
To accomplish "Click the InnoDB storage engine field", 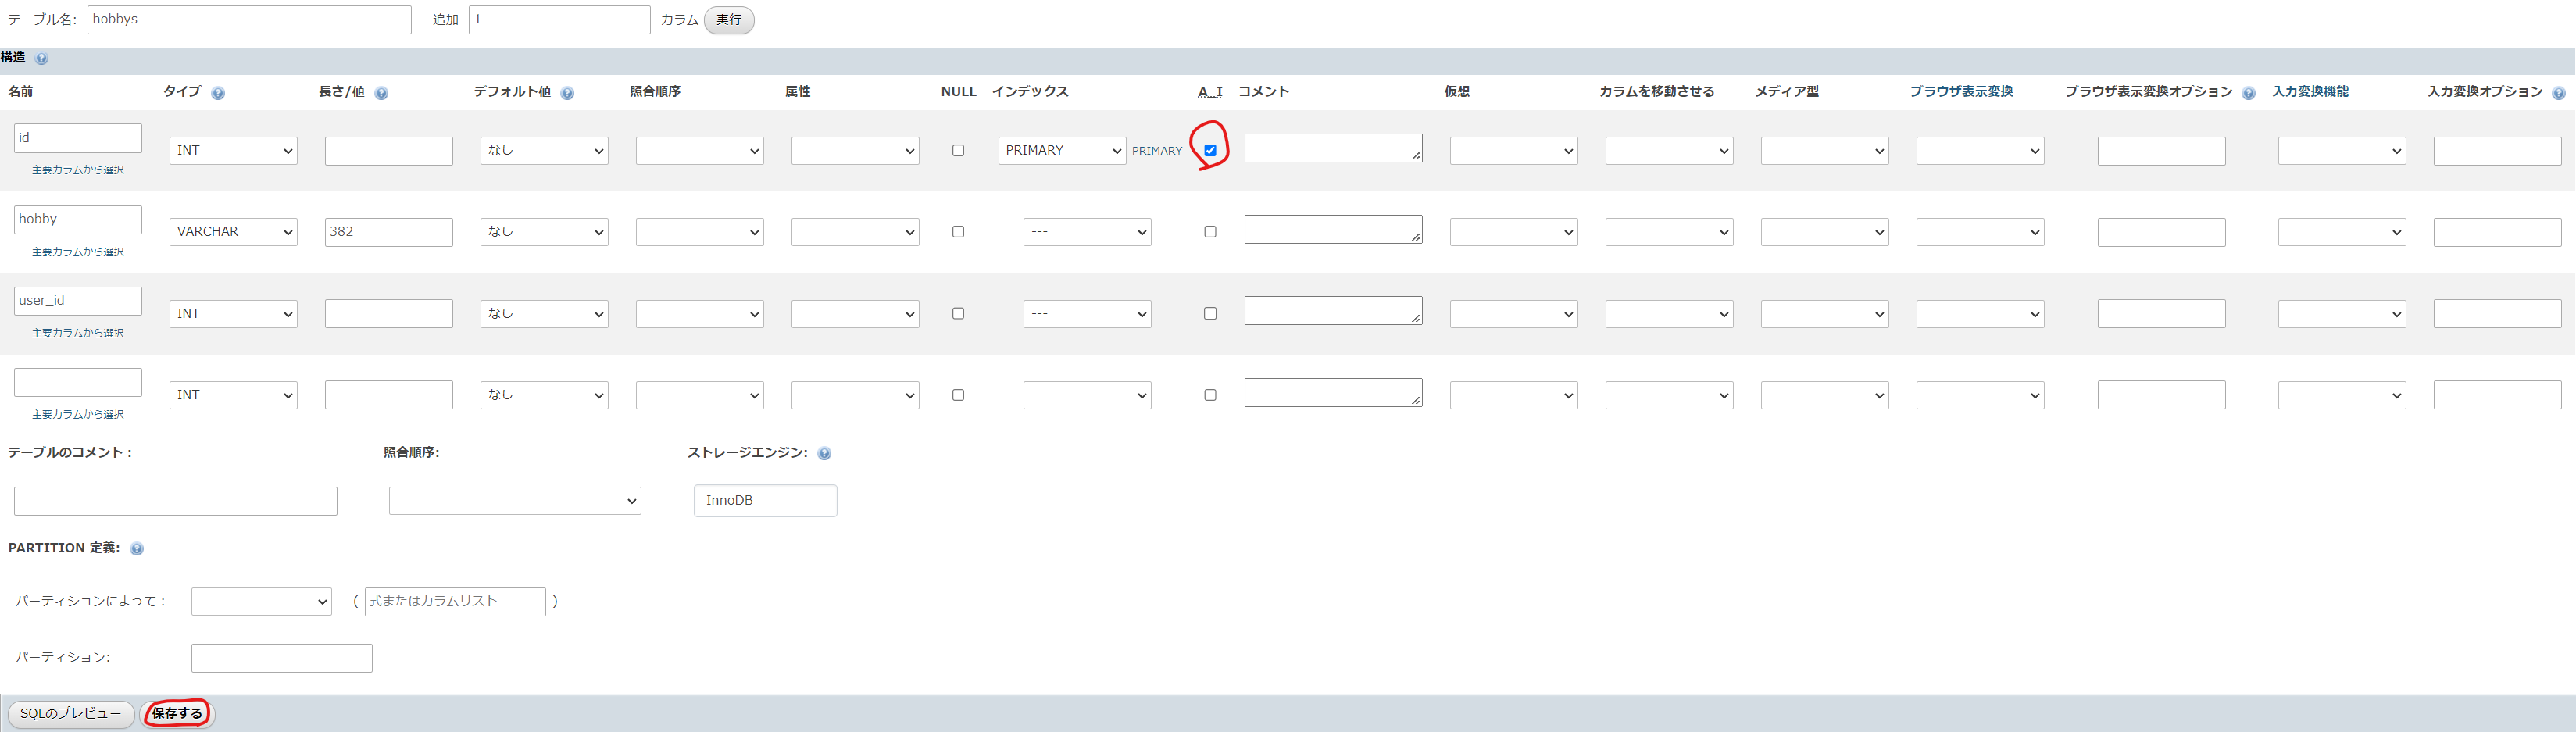I will (765, 501).
